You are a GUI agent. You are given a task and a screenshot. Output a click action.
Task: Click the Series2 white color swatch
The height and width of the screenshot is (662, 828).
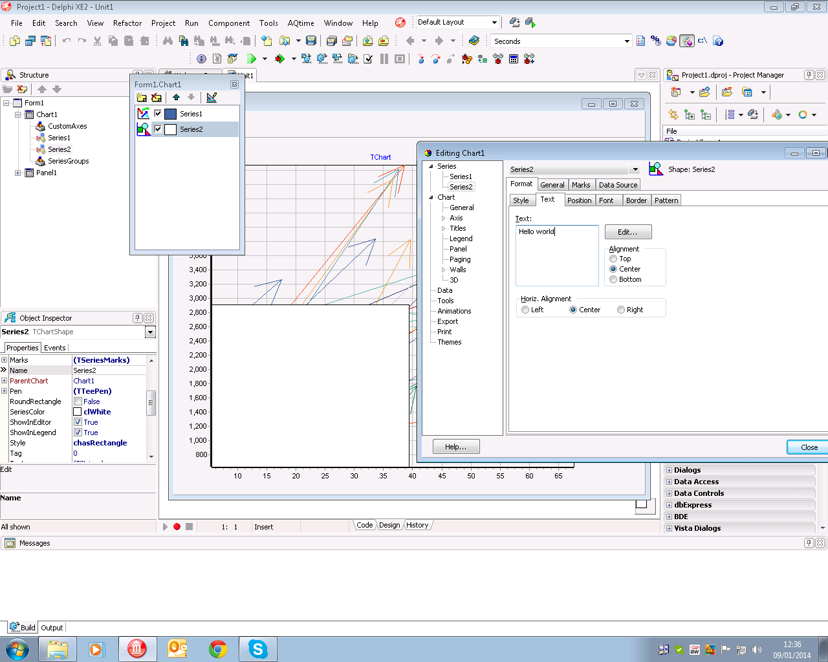tap(171, 129)
